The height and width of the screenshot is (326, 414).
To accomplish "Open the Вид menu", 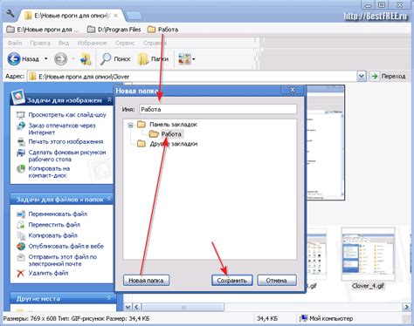I will point(64,43).
